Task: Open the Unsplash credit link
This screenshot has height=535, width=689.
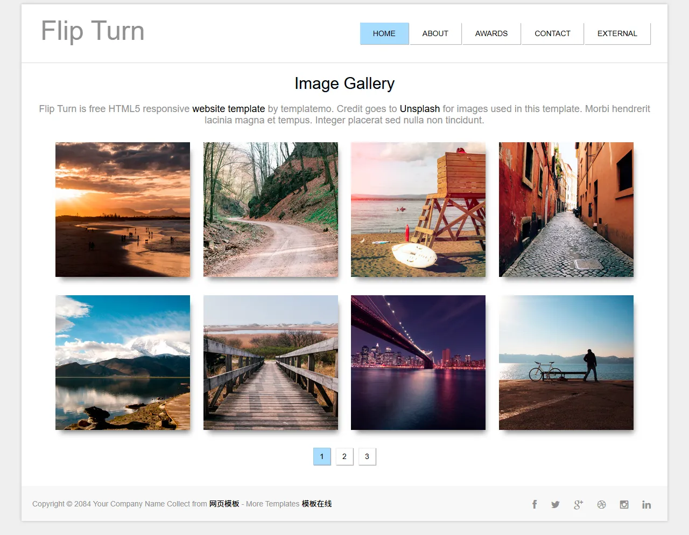Action: (419, 109)
